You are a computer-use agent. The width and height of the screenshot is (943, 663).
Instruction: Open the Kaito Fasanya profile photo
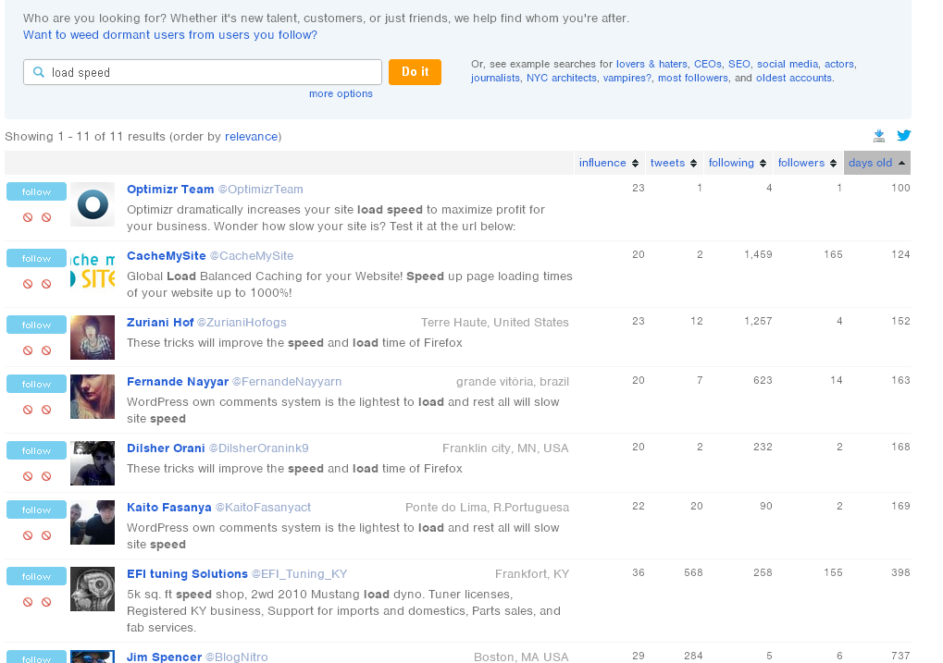tap(93, 522)
